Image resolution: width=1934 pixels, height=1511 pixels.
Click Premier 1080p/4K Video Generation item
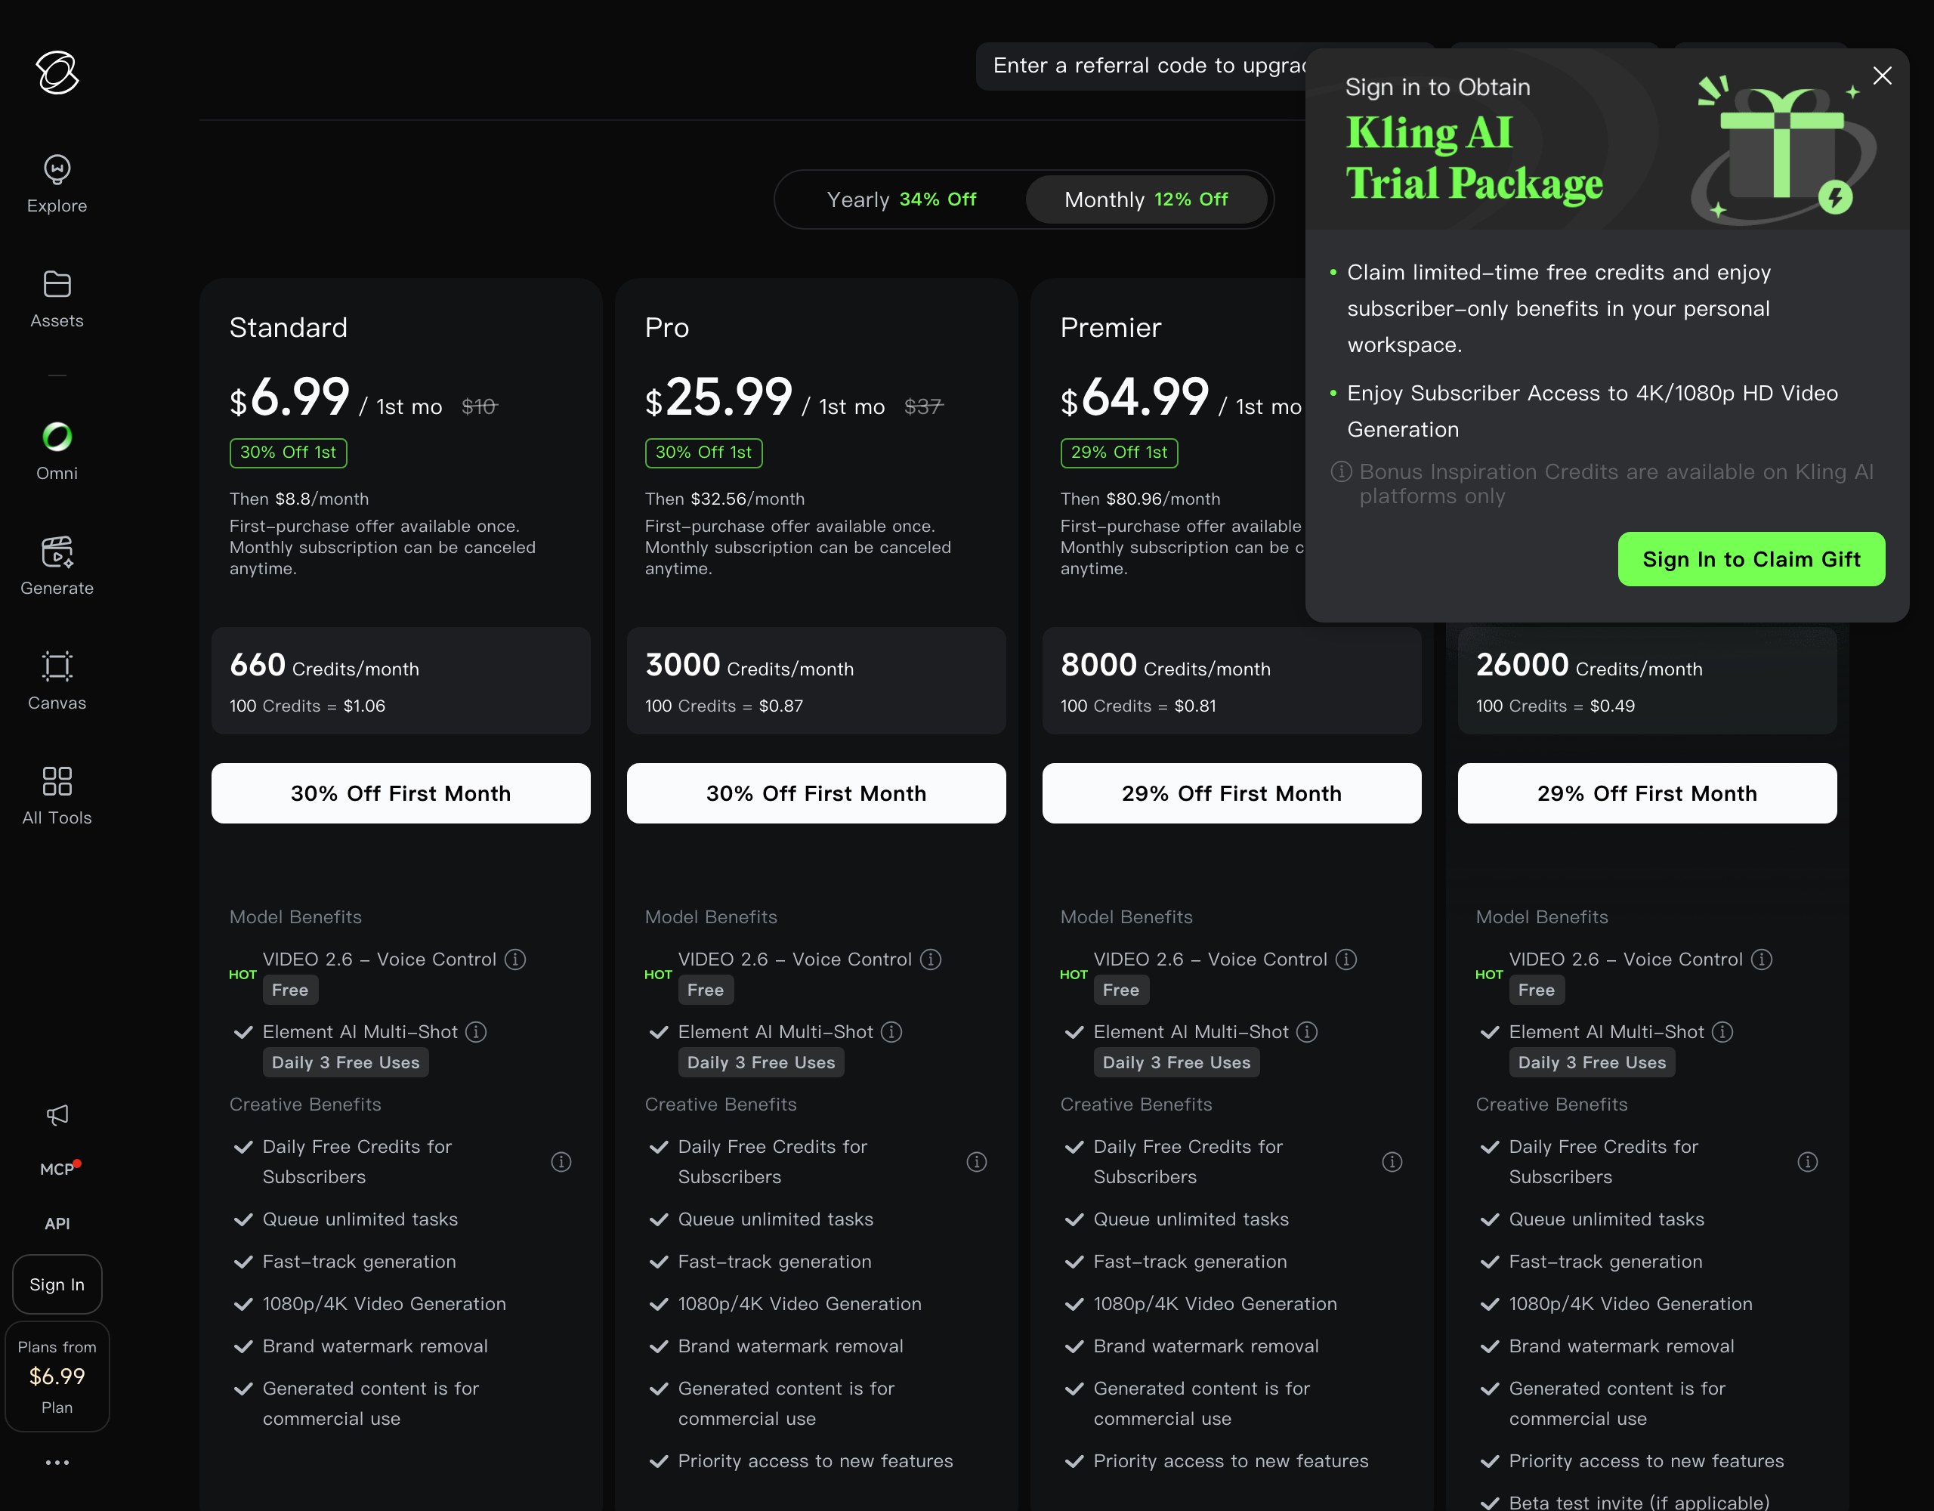(x=1215, y=1303)
